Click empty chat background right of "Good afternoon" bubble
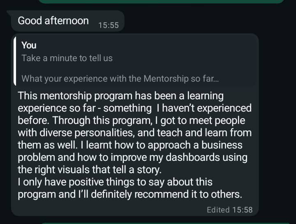This screenshot has height=224, width=296. click(206, 21)
